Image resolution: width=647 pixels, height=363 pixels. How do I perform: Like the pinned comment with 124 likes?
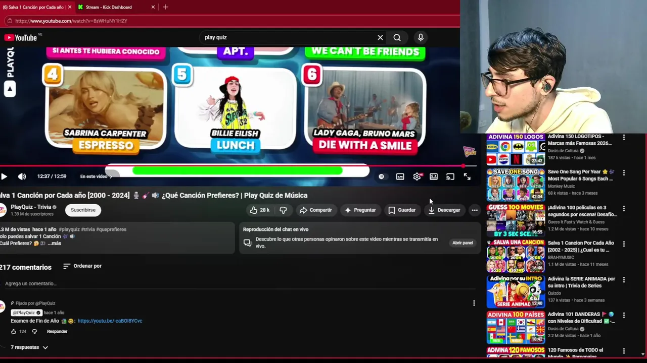tap(14, 332)
